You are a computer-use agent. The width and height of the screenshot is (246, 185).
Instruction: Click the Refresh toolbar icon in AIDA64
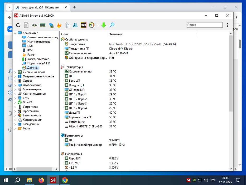[x=18, y=25]
